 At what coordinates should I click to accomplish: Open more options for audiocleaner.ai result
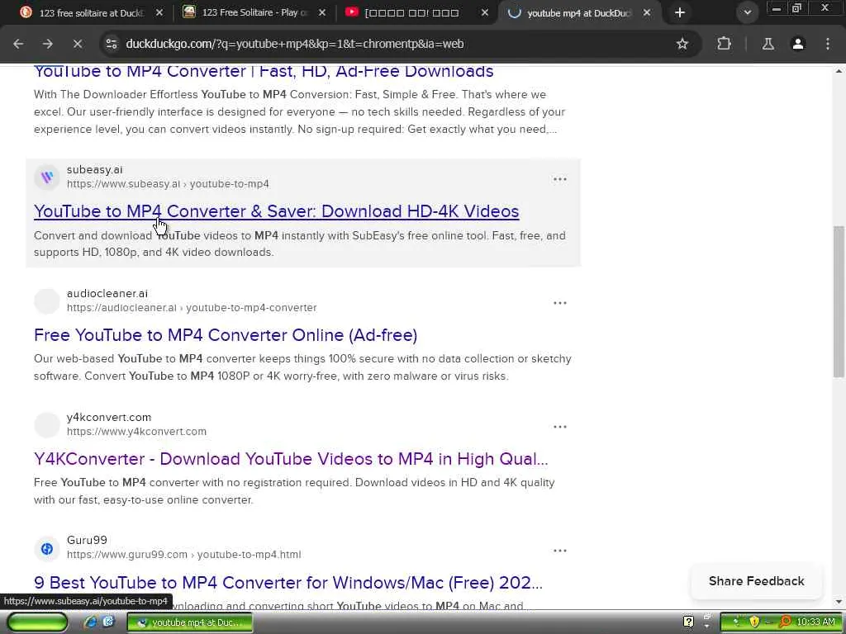(x=560, y=303)
